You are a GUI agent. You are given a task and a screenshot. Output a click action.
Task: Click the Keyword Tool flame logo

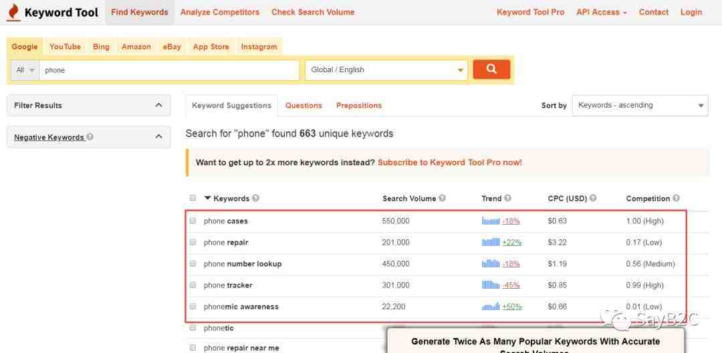(13, 13)
